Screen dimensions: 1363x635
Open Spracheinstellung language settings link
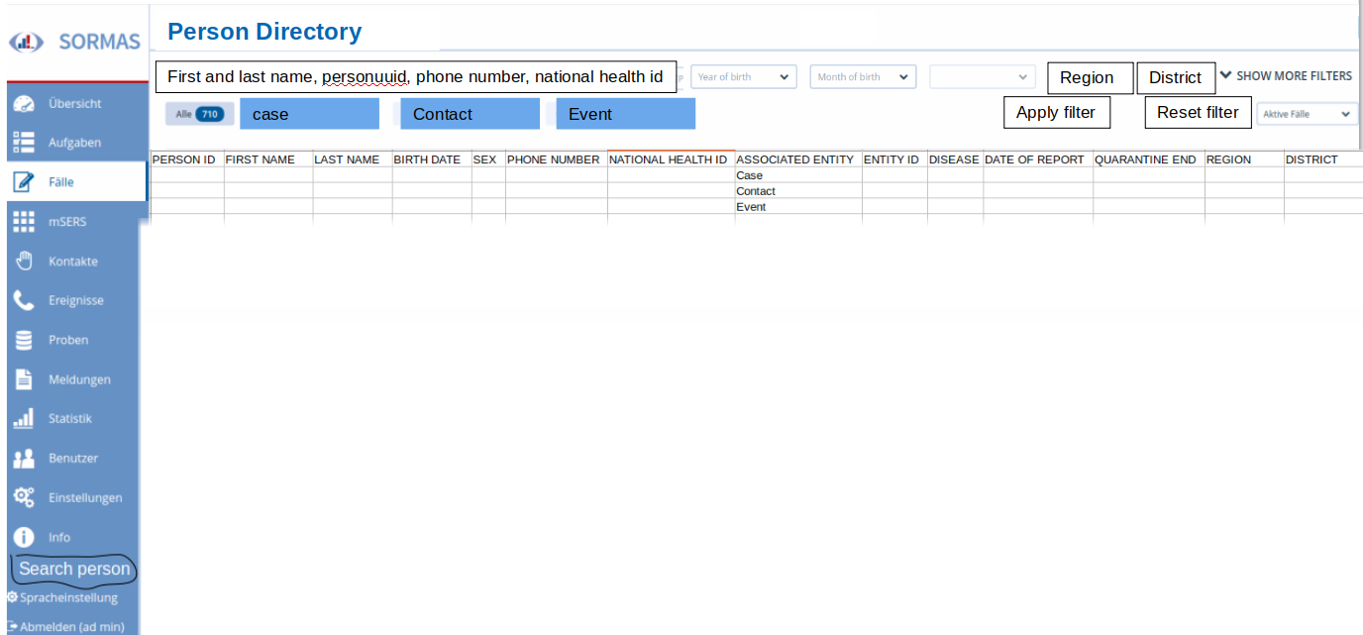[x=68, y=597]
